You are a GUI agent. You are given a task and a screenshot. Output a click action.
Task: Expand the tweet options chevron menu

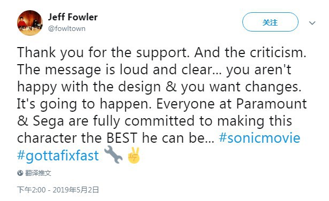tap(312, 22)
